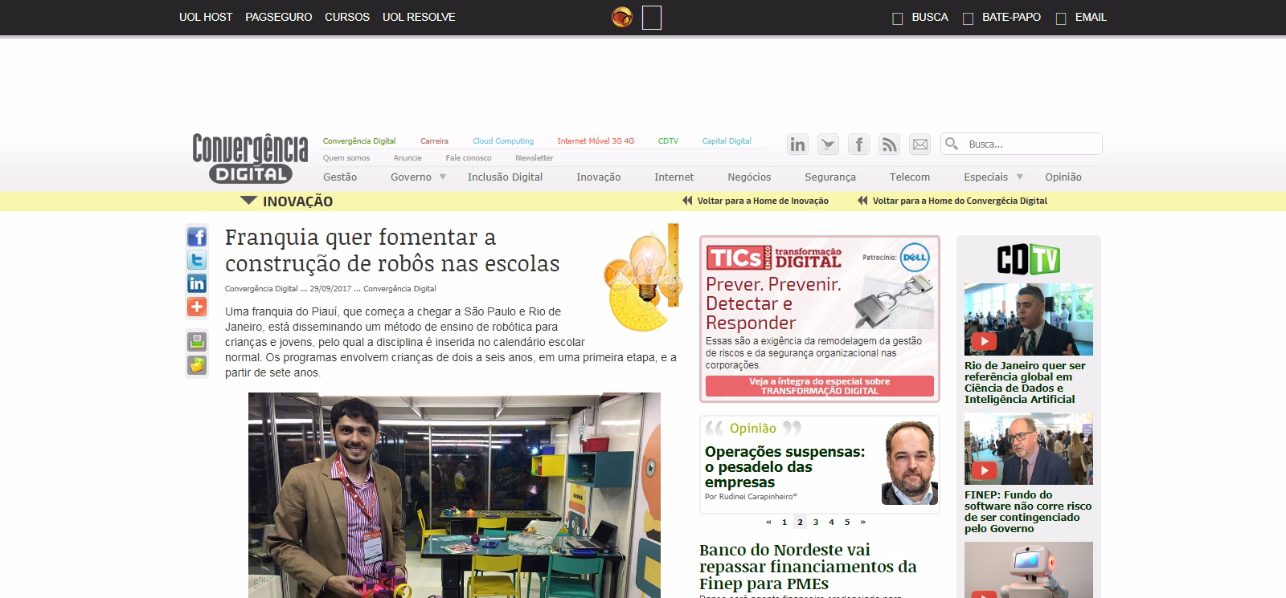Image resolution: width=1286 pixels, height=598 pixels.
Task: Click the search magnifier icon
Action: (x=952, y=144)
